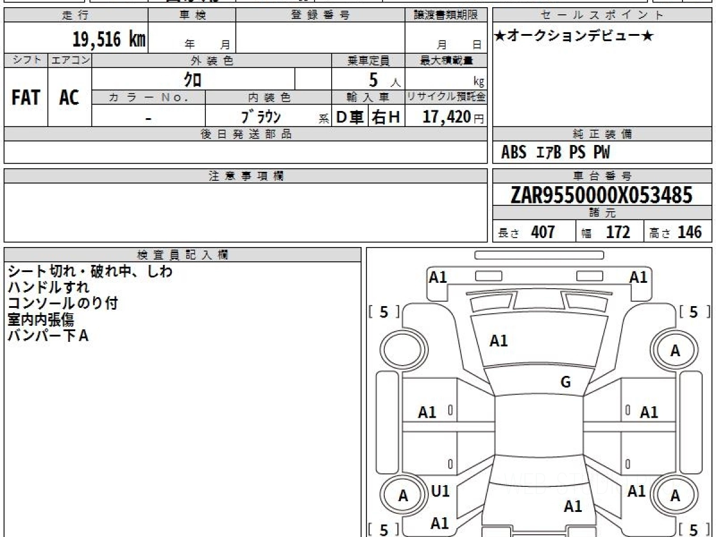Click the 外装色 header cell
This screenshot has height=537, width=716.
click(x=212, y=60)
